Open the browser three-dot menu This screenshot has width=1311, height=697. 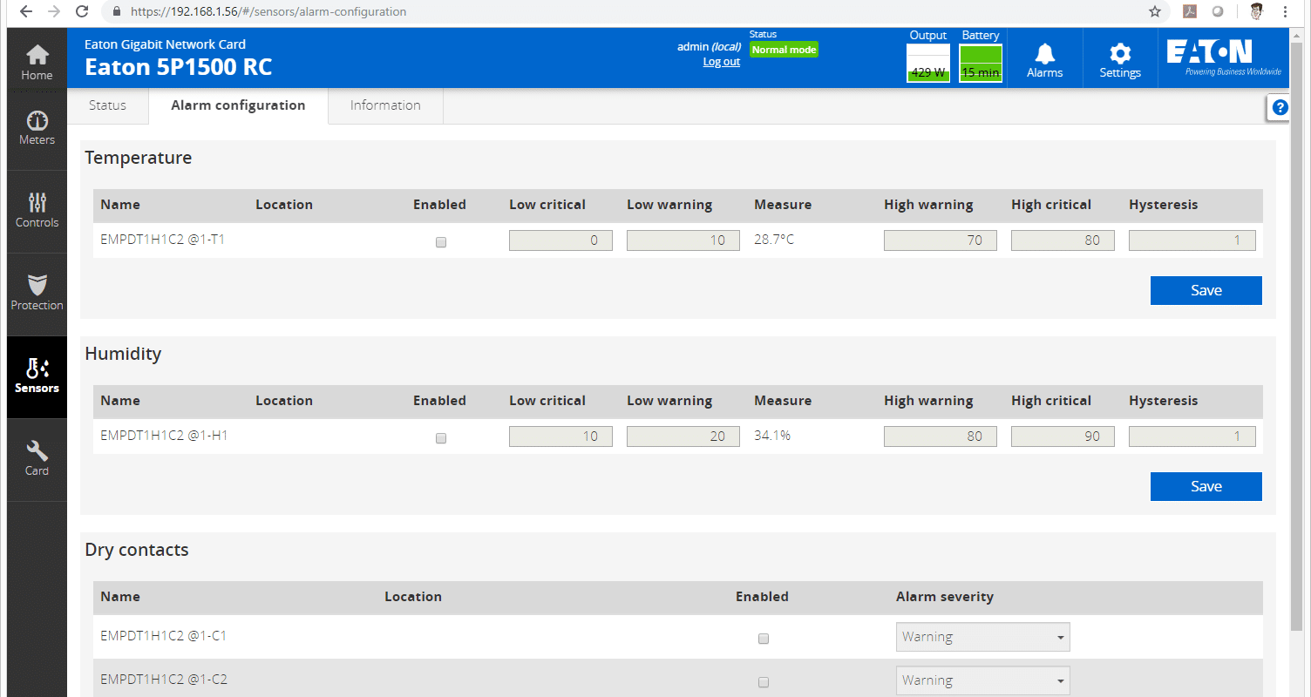click(1287, 11)
